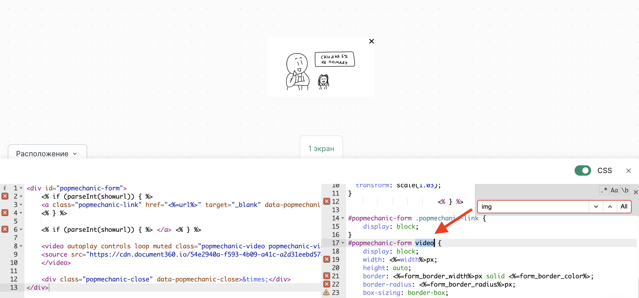
Task: Toggle RegExp search option
Action: pos(604,190)
